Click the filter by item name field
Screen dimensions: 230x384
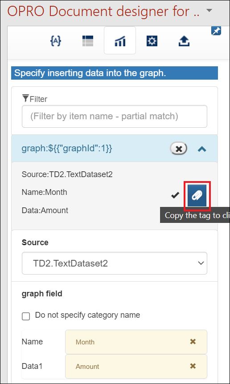click(x=115, y=116)
